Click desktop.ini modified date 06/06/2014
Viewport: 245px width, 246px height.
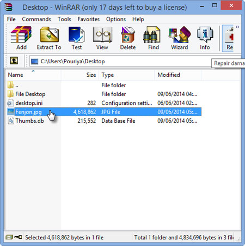coord(177,103)
